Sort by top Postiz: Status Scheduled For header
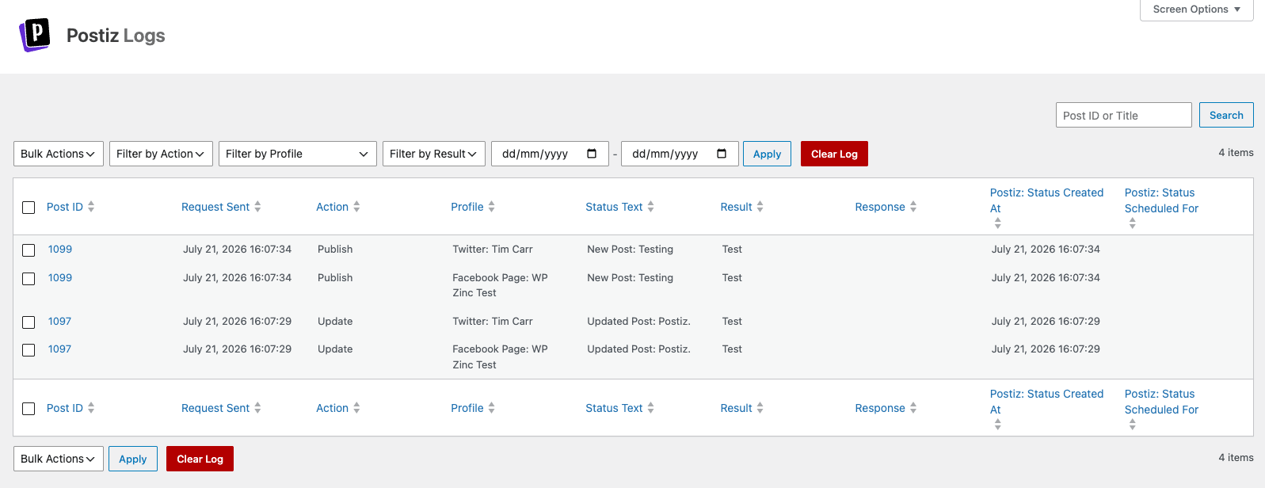1265x488 pixels. coord(1161,200)
